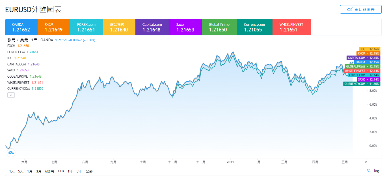Set time range to 5年
The width and height of the screenshot is (387, 179).
[x=79, y=171]
